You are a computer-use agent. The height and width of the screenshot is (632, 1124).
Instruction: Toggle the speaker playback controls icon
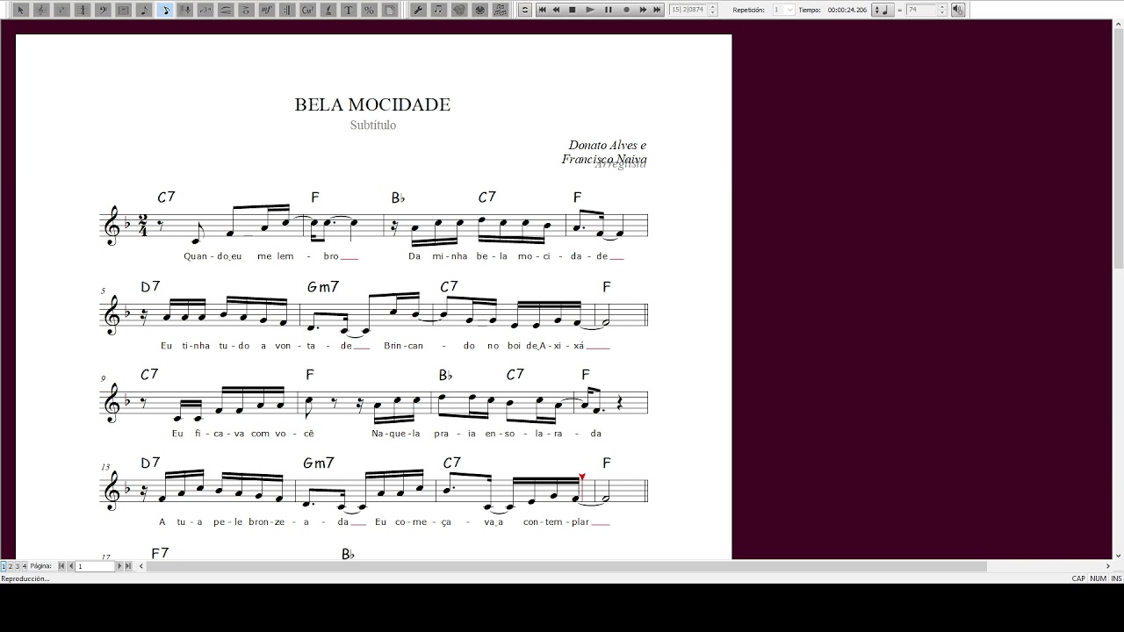958,10
